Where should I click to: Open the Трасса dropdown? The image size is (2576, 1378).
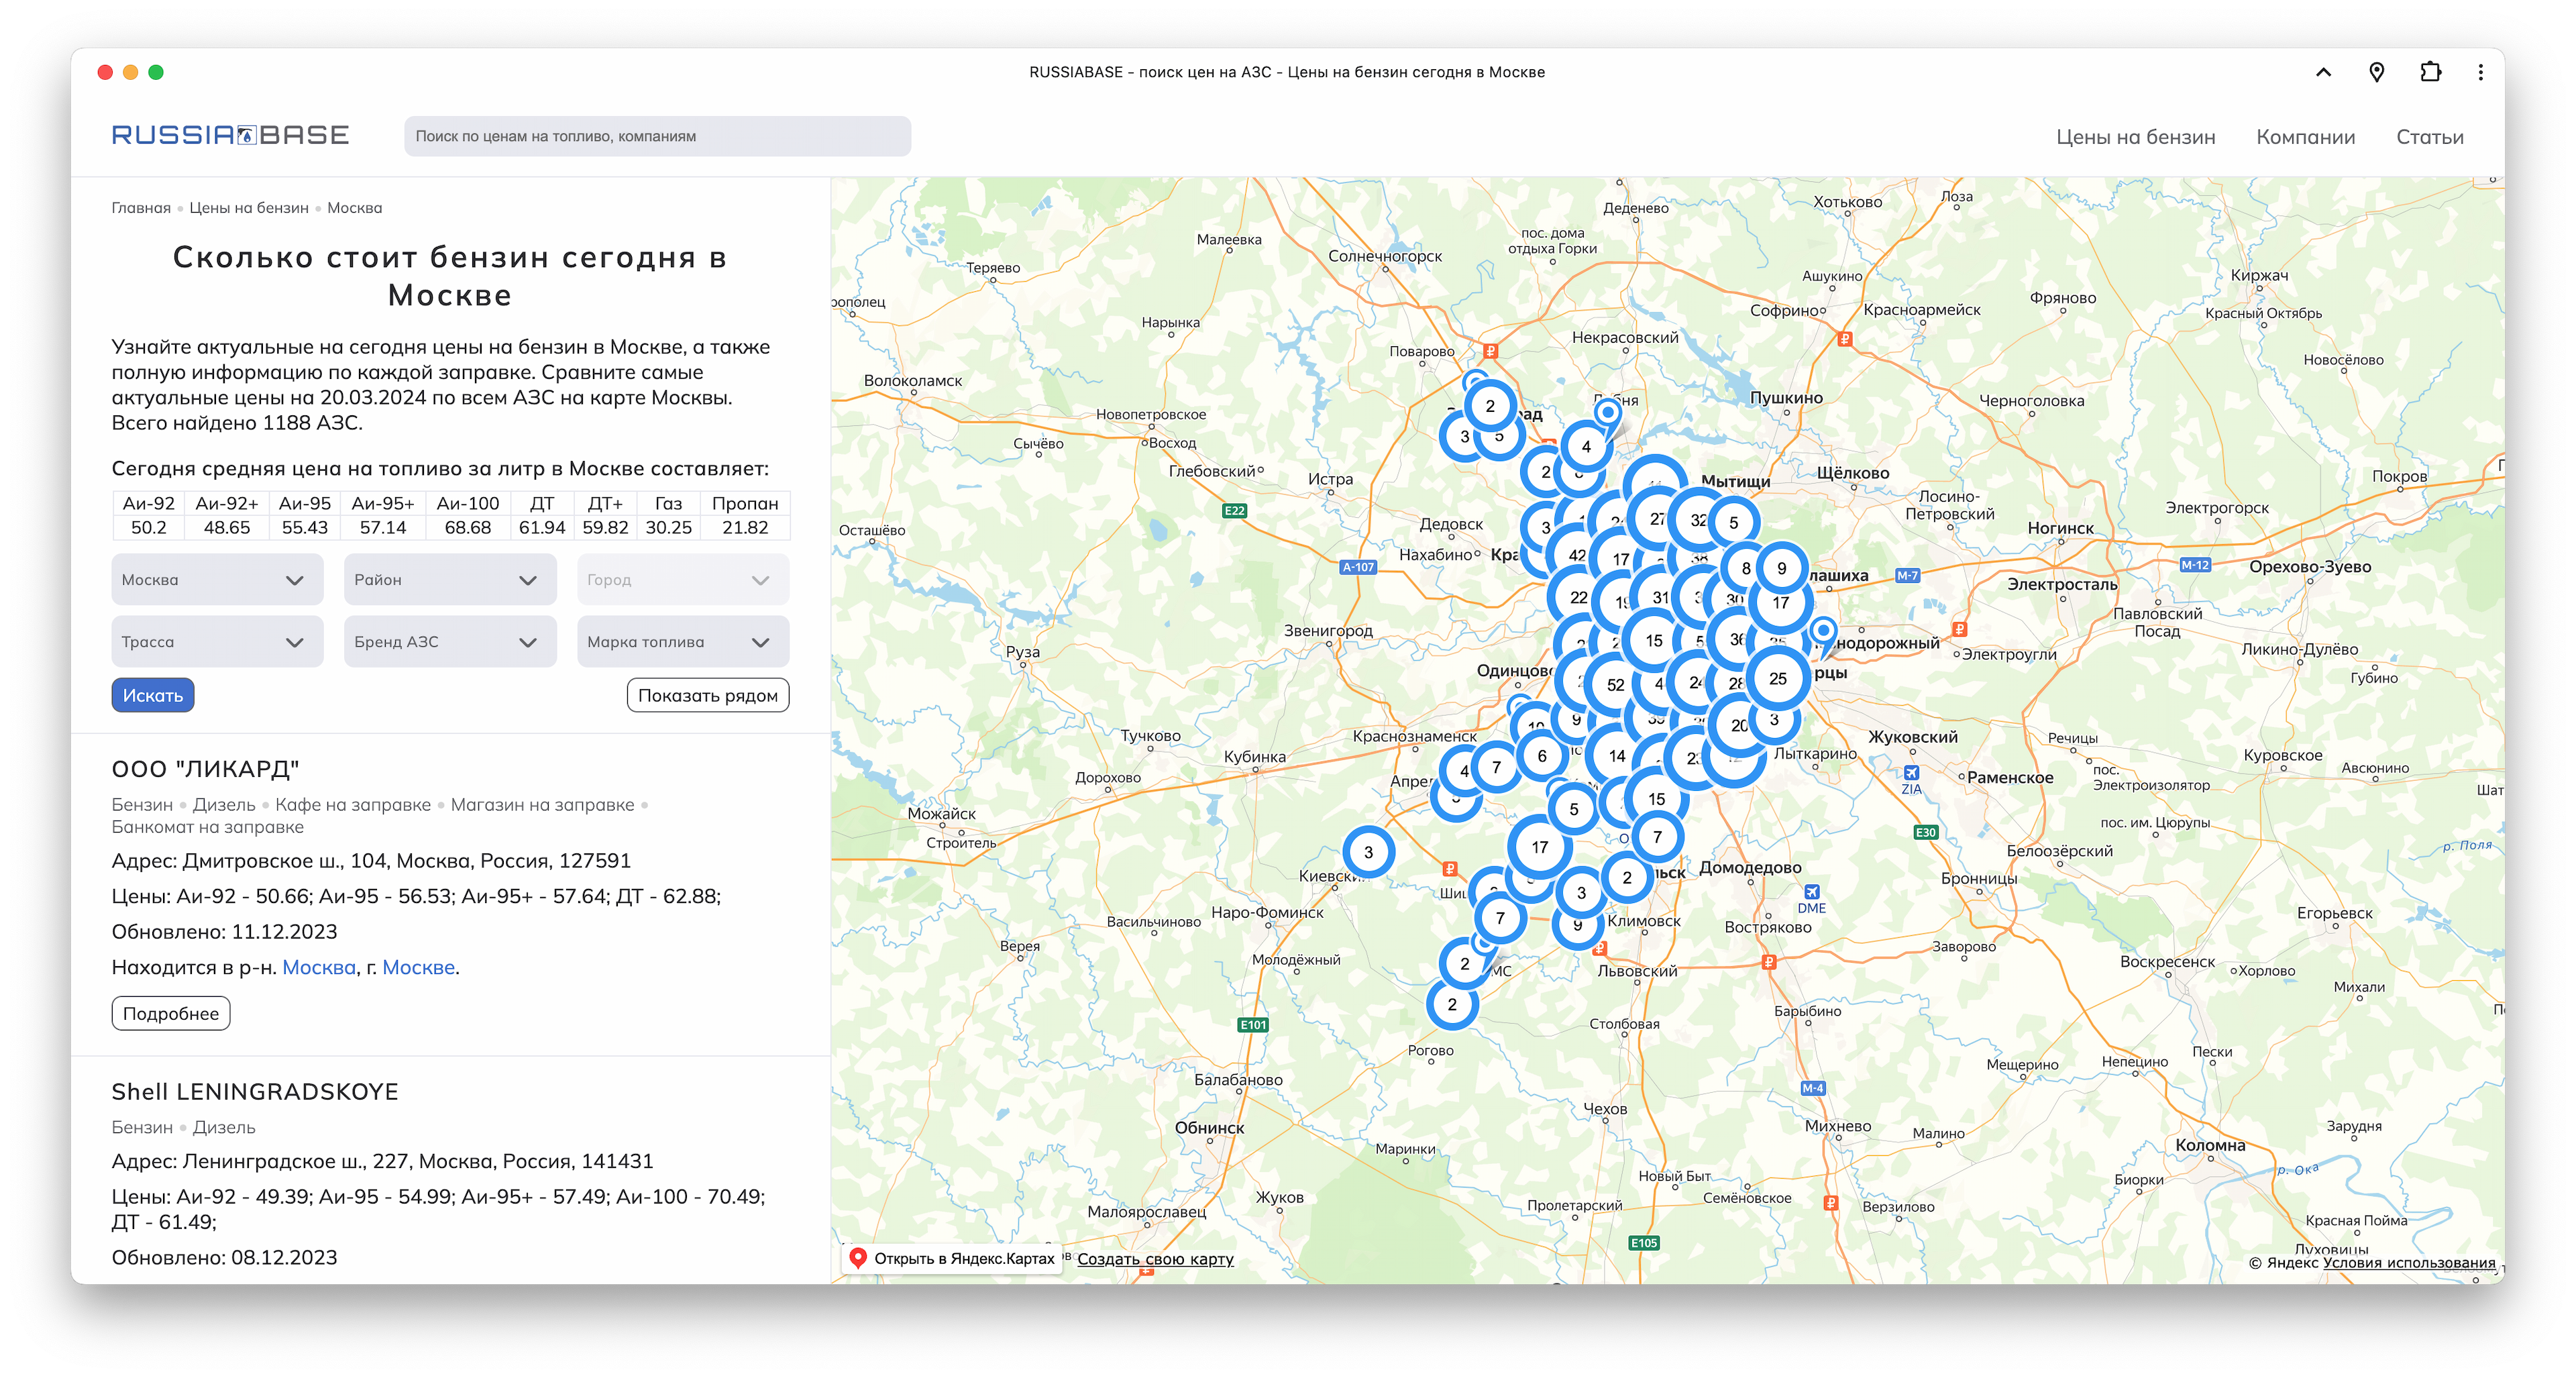217,642
